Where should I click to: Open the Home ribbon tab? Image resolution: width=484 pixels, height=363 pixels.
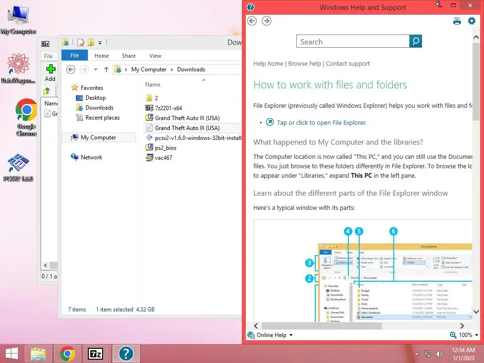102,56
